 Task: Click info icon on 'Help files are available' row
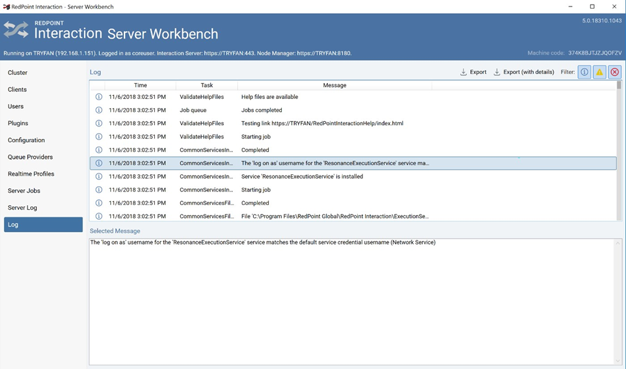click(x=99, y=97)
